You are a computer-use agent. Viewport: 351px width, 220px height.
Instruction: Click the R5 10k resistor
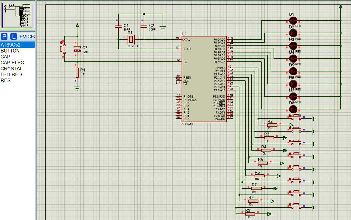pos(263,163)
